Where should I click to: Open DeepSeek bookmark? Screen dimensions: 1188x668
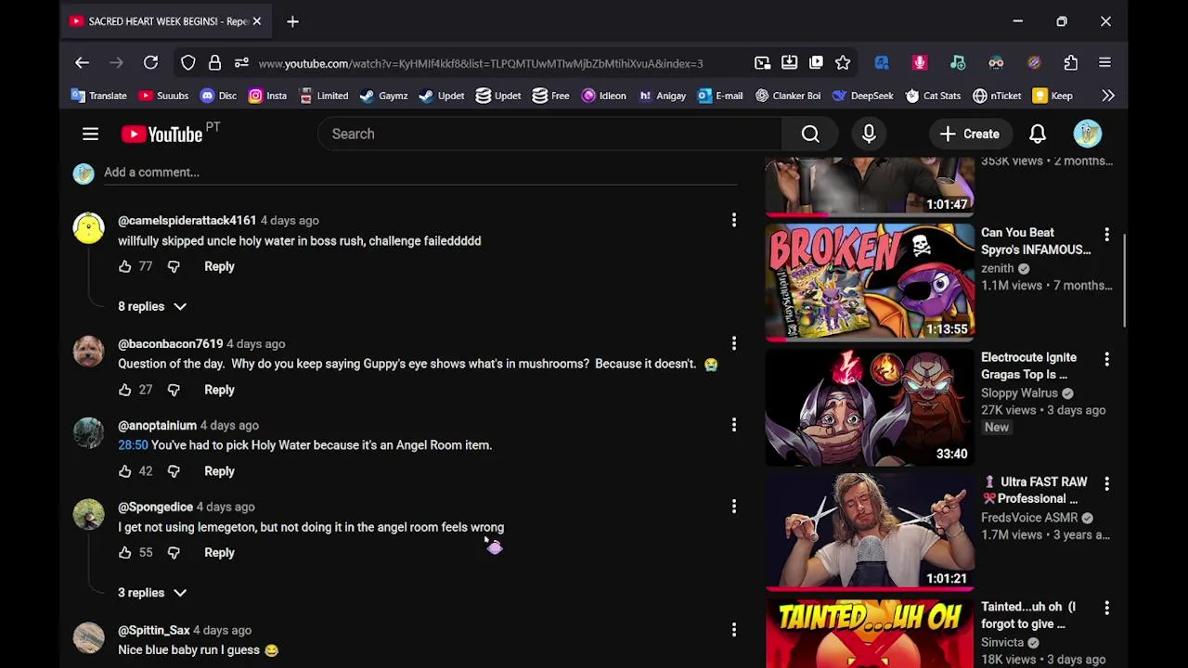(862, 96)
